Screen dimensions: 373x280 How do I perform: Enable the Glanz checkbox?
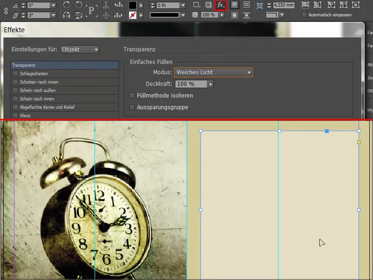coord(15,115)
